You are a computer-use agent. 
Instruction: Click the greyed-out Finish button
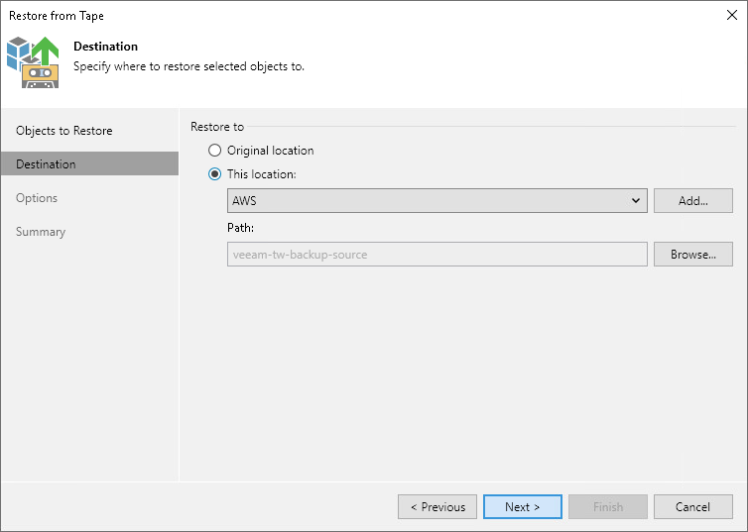[x=608, y=507]
